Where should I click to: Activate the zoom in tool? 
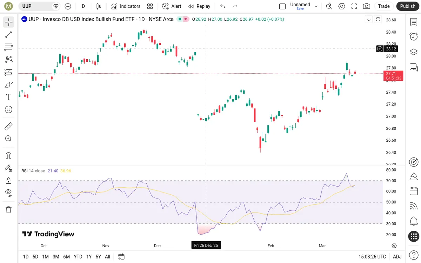click(x=9, y=139)
